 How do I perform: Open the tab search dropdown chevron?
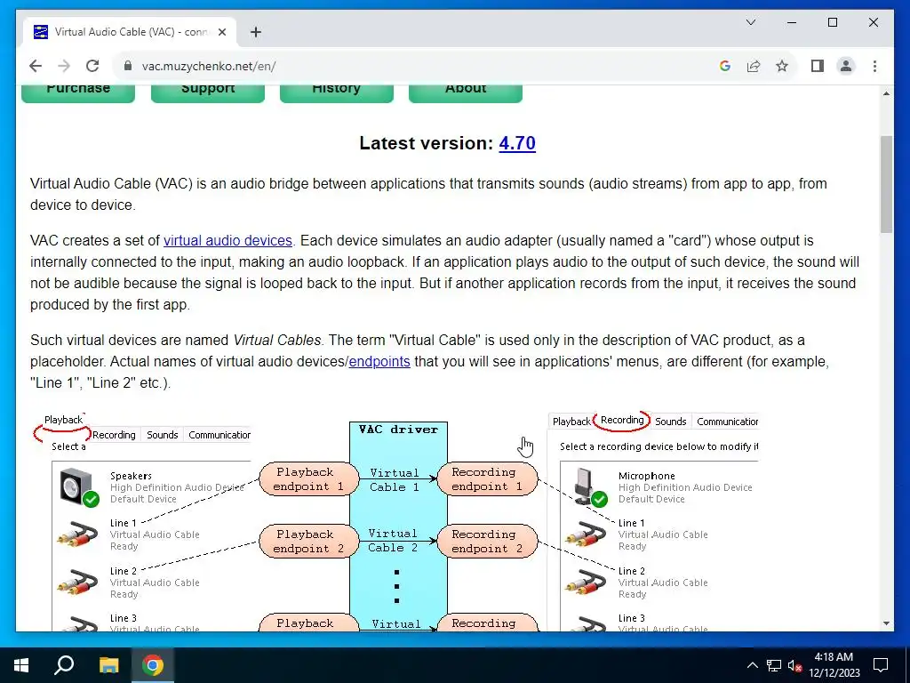[x=750, y=22]
